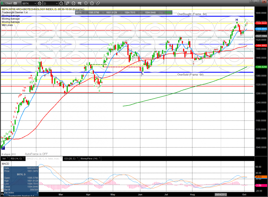Screen dimensions: 268x197
Task: Click the 'OverBought (Frame: 64)' label
Action: 192,14
